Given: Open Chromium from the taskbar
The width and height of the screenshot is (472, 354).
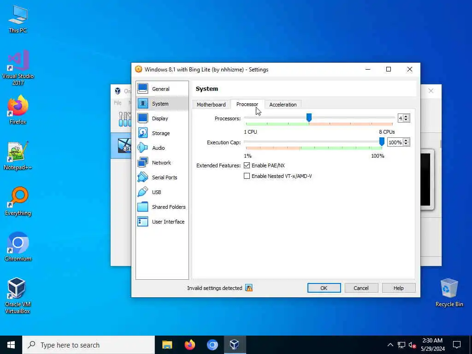Looking at the screenshot, I should tap(212, 345).
